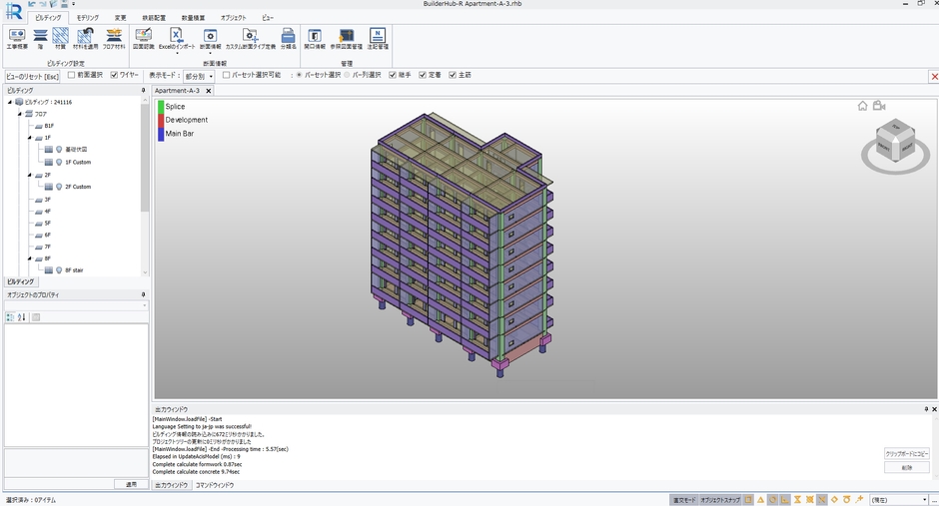Toggle the circle center snap icon
This screenshot has width=939, height=506.
point(773,499)
